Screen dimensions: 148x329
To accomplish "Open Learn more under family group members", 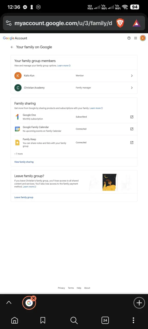I will 64,66.
